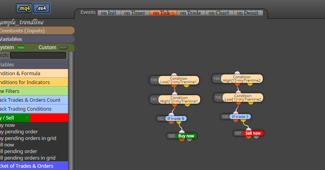Screen dimensions: 325x170
Task: Click the number 105 block label
Action: [x=218, y=98]
